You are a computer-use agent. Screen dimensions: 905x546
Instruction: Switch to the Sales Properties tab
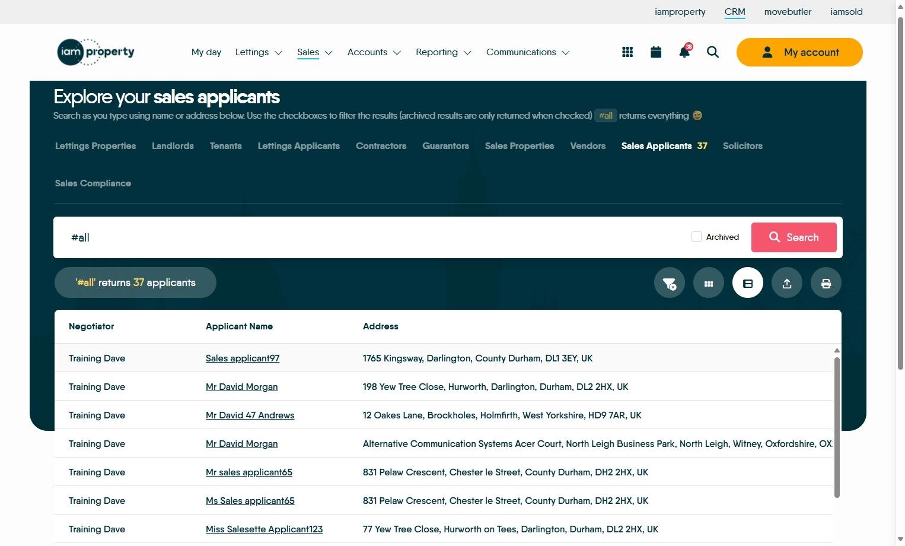coord(520,146)
